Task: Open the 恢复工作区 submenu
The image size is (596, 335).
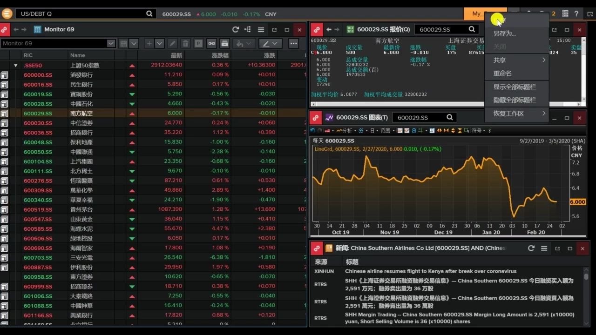Action: (517, 113)
